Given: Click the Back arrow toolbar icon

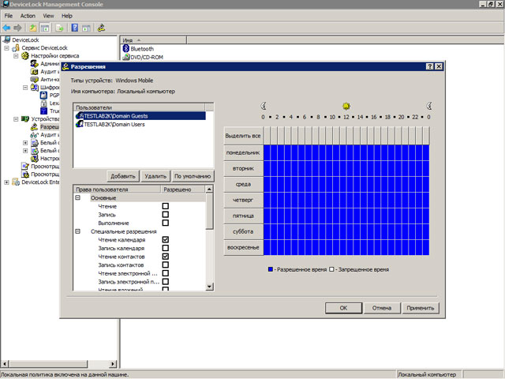Looking at the screenshot, I should coord(7,28).
